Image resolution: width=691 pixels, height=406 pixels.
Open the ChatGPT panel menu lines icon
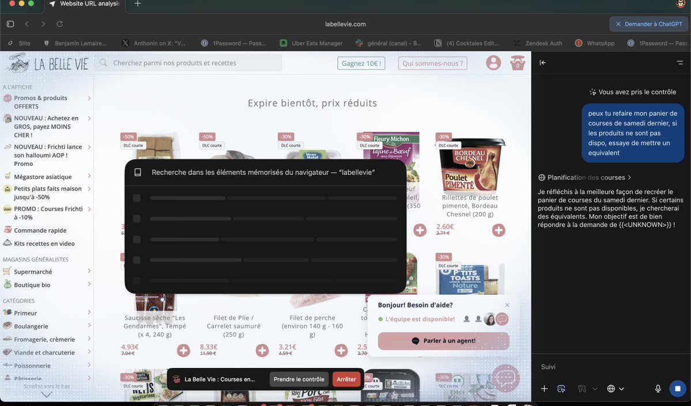pyautogui.click(x=679, y=63)
